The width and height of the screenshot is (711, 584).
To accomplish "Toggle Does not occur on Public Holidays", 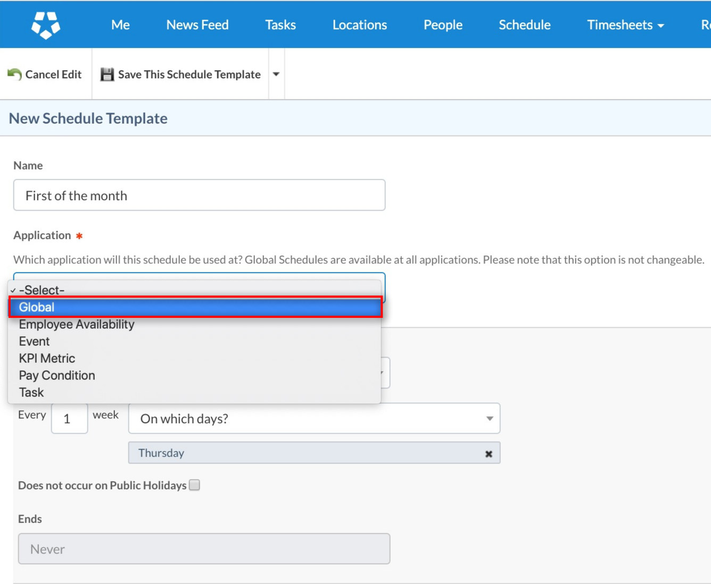I will coord(195,485).
